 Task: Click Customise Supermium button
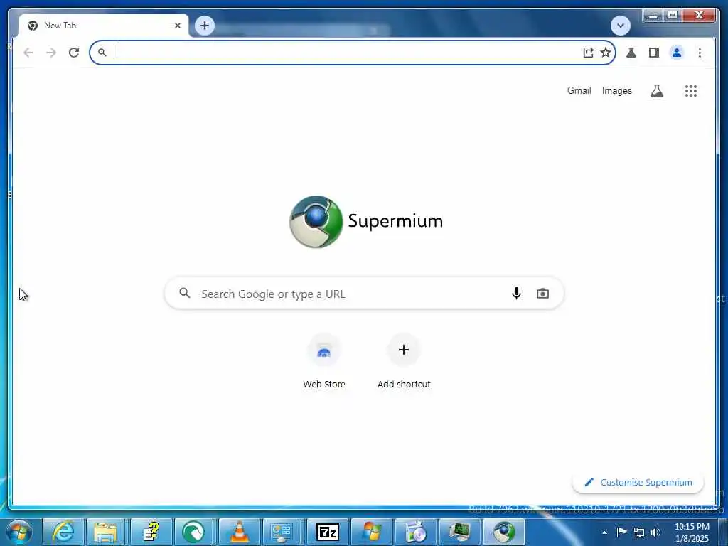pyautogui.click(x=638, y=483)
